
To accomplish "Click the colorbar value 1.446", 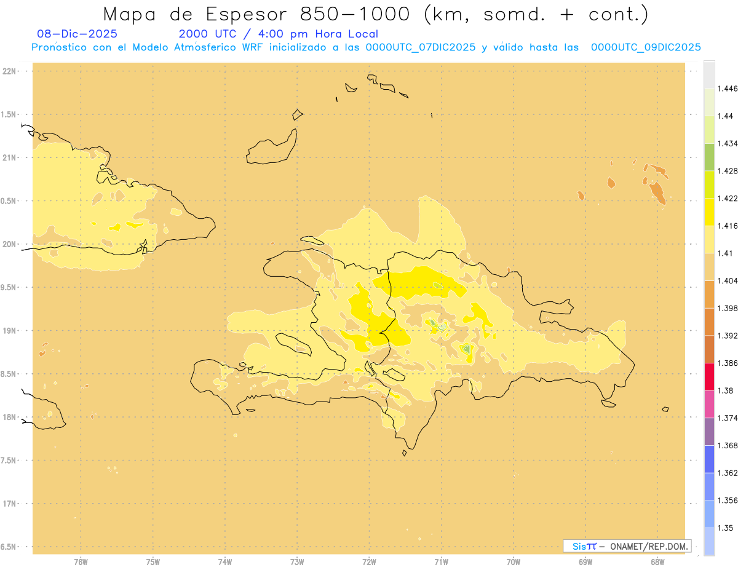I will [x=729, y=89].
